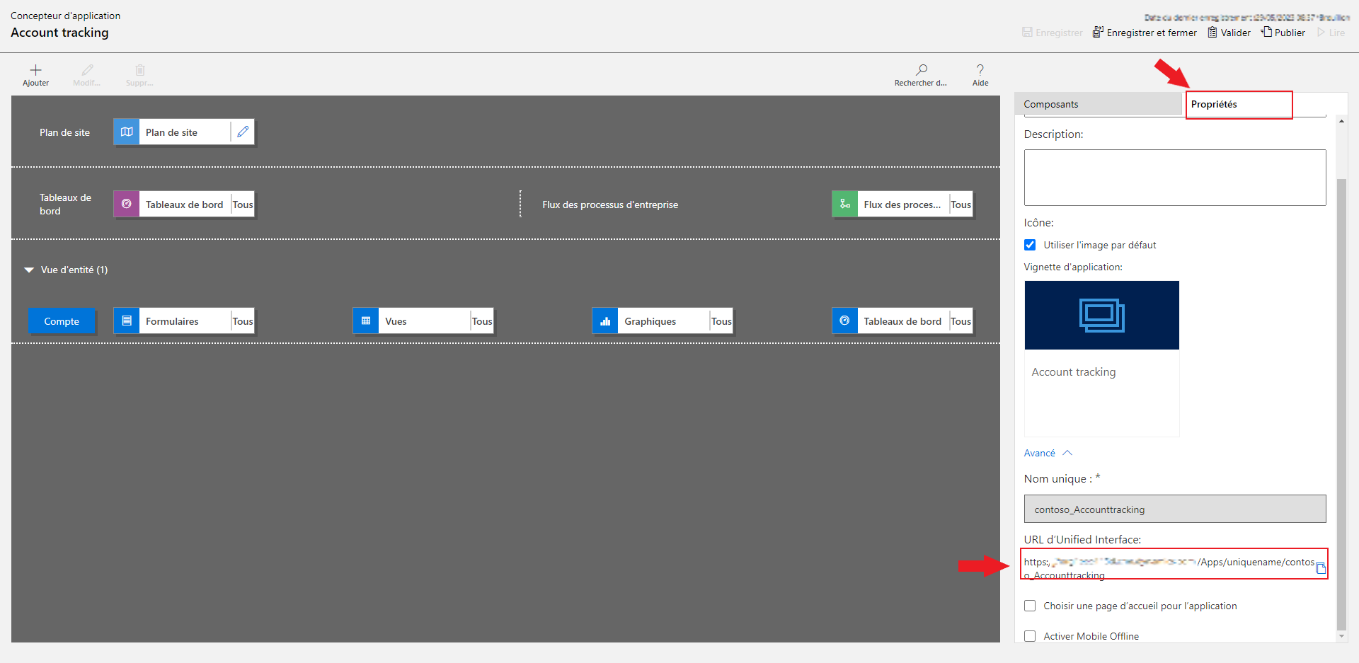1359x663 pixels.
Task: Click scrollbar down arrow in properties panel
Action: [x=1341, y=636]
